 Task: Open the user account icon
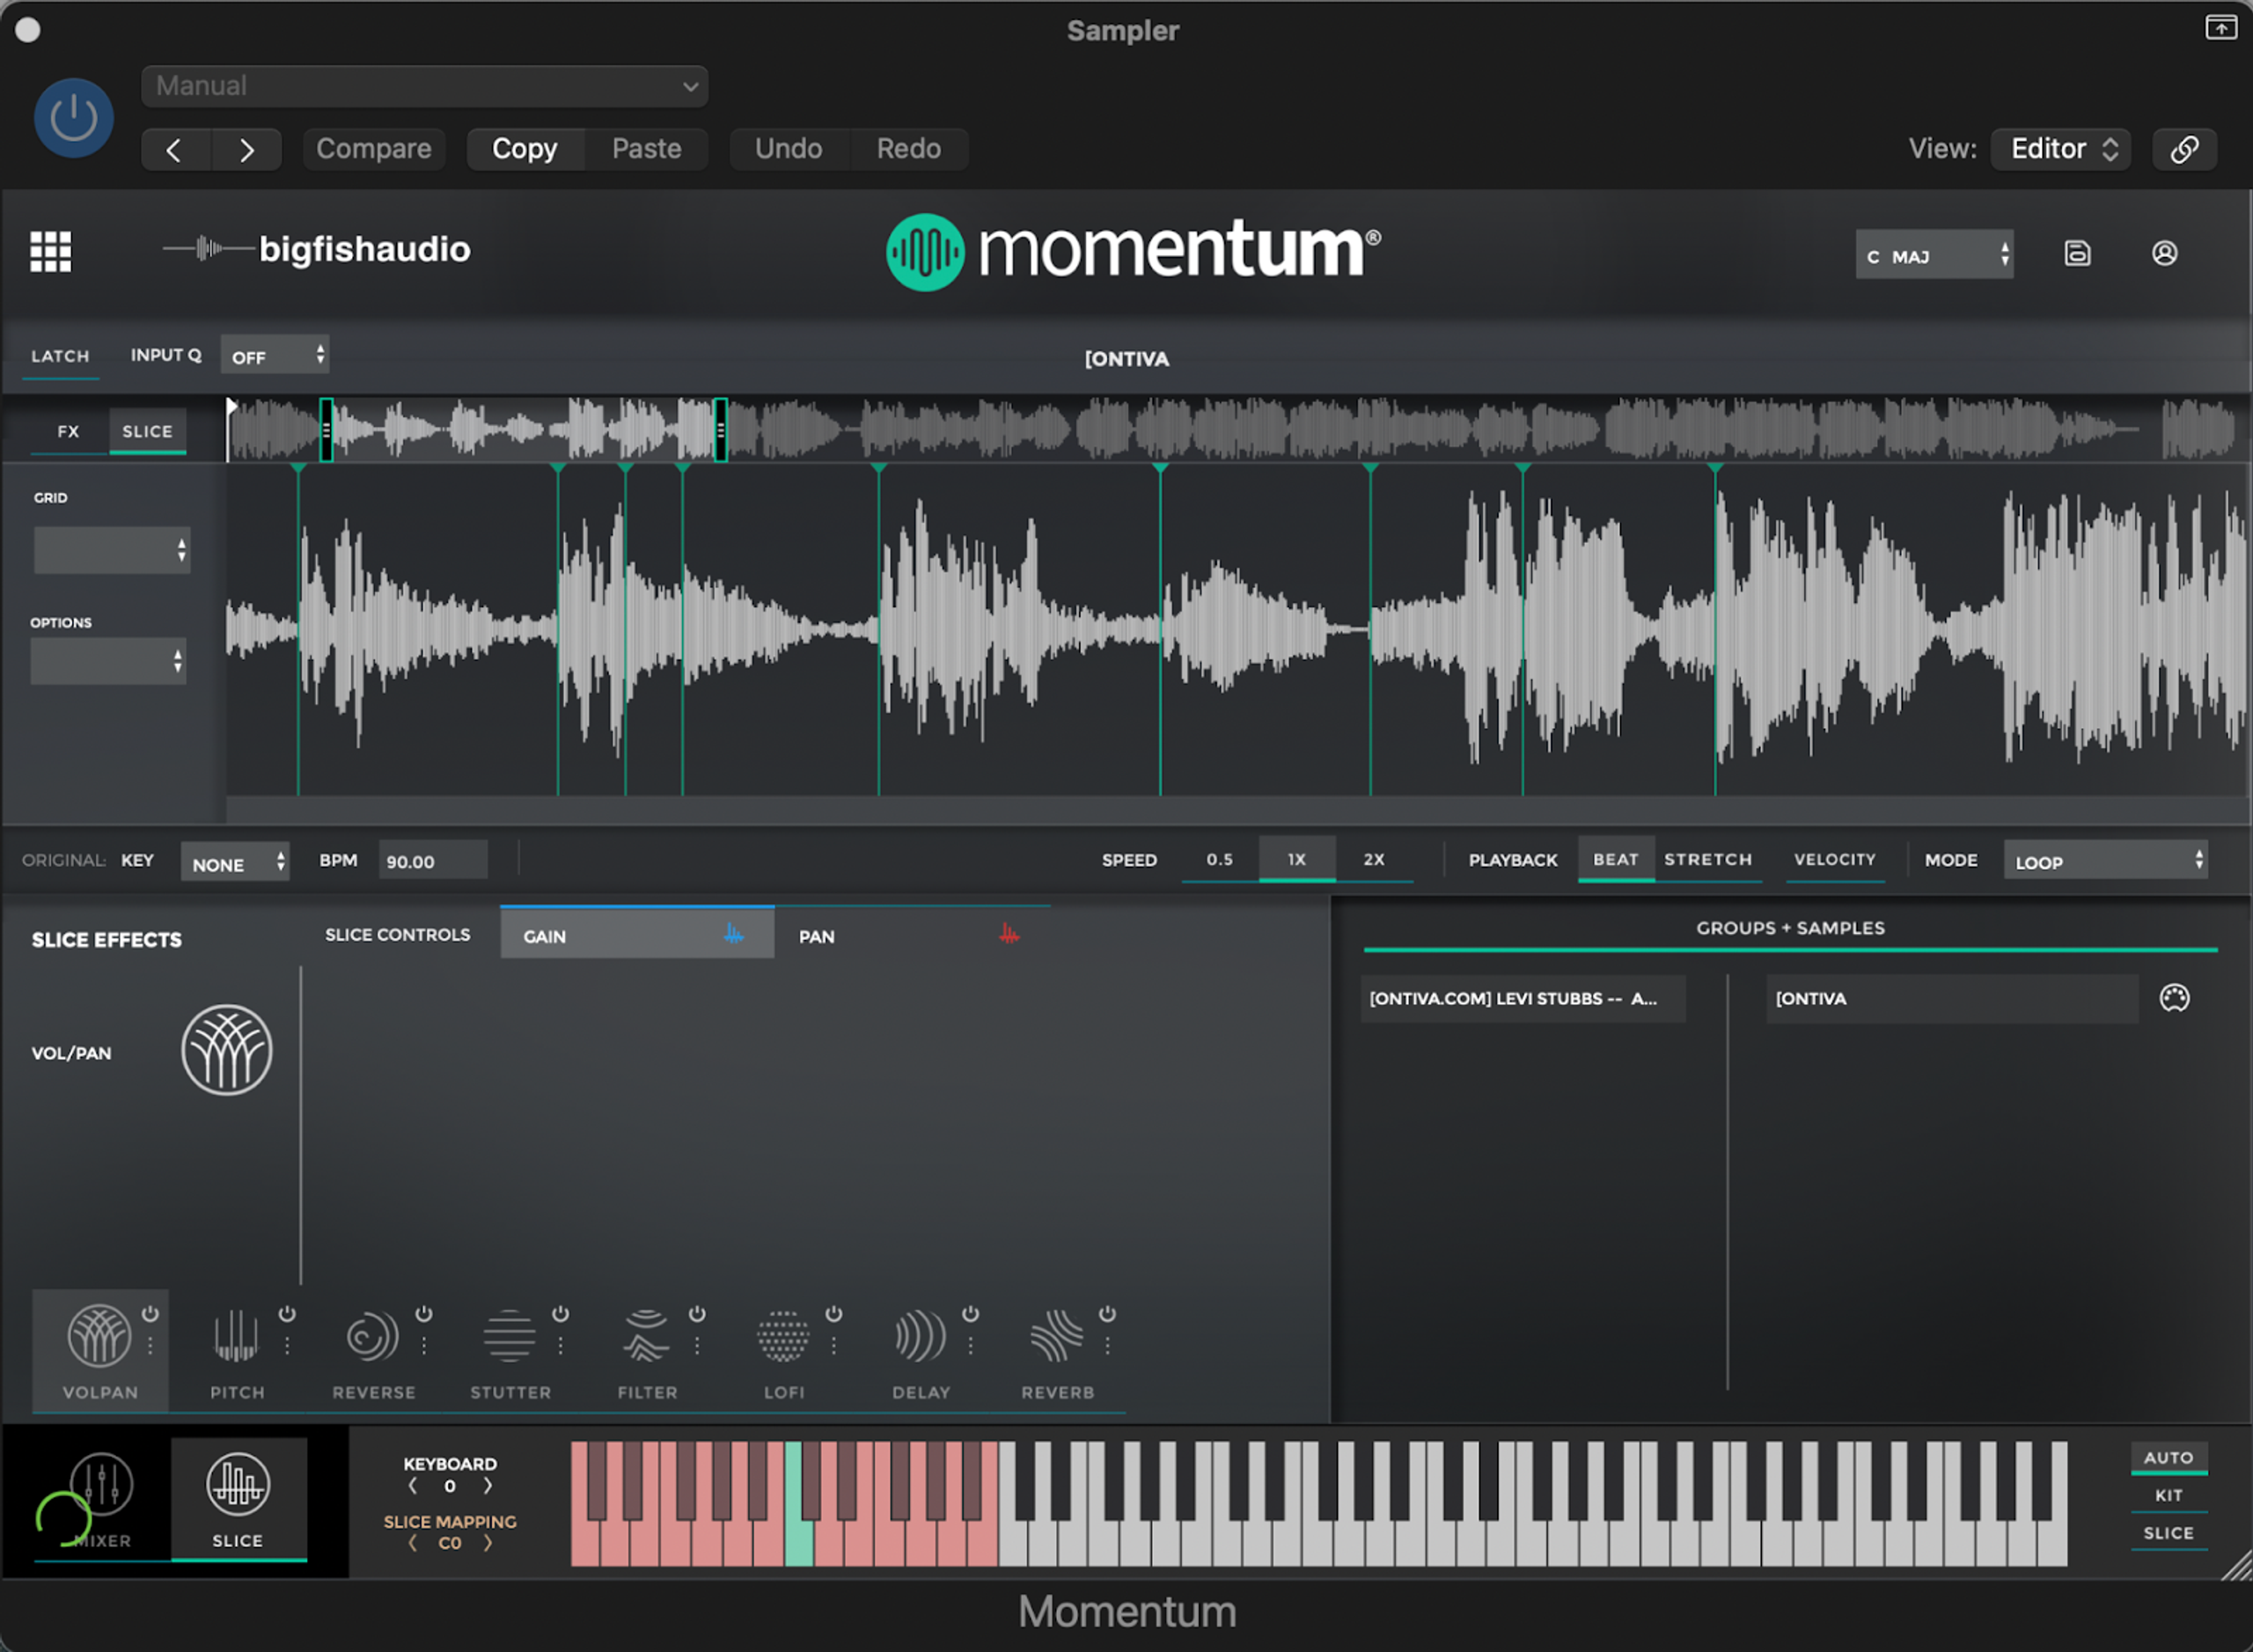pyautogui.click(x=2165, y=254)
